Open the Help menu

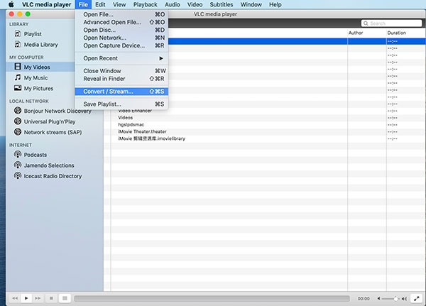[275, 4]
